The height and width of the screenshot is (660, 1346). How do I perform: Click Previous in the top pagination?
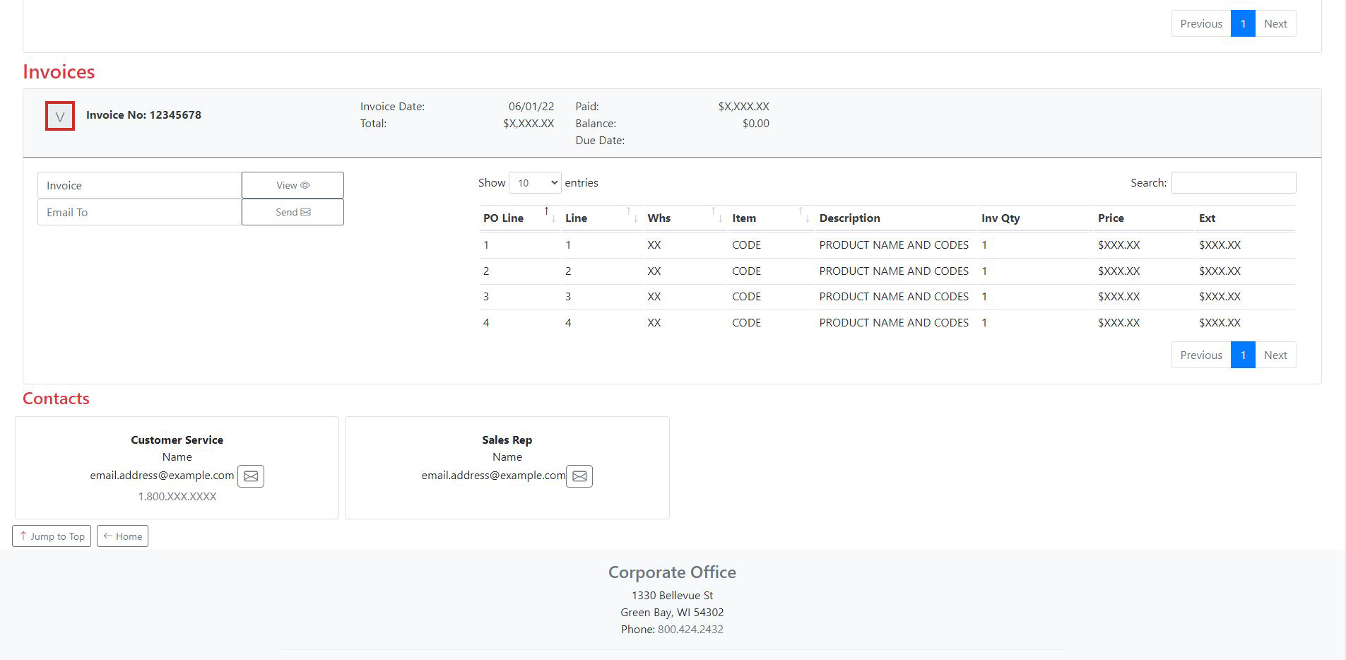(x=1200, y=23)
